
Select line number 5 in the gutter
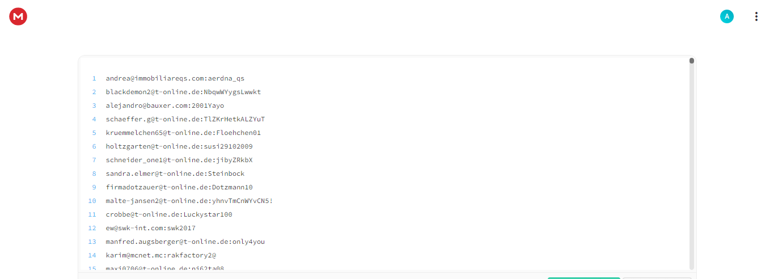tap(94, 133)
